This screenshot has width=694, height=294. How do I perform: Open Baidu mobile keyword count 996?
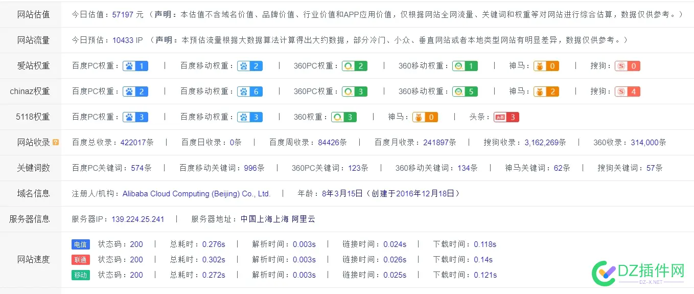click(x=250, y=168)
